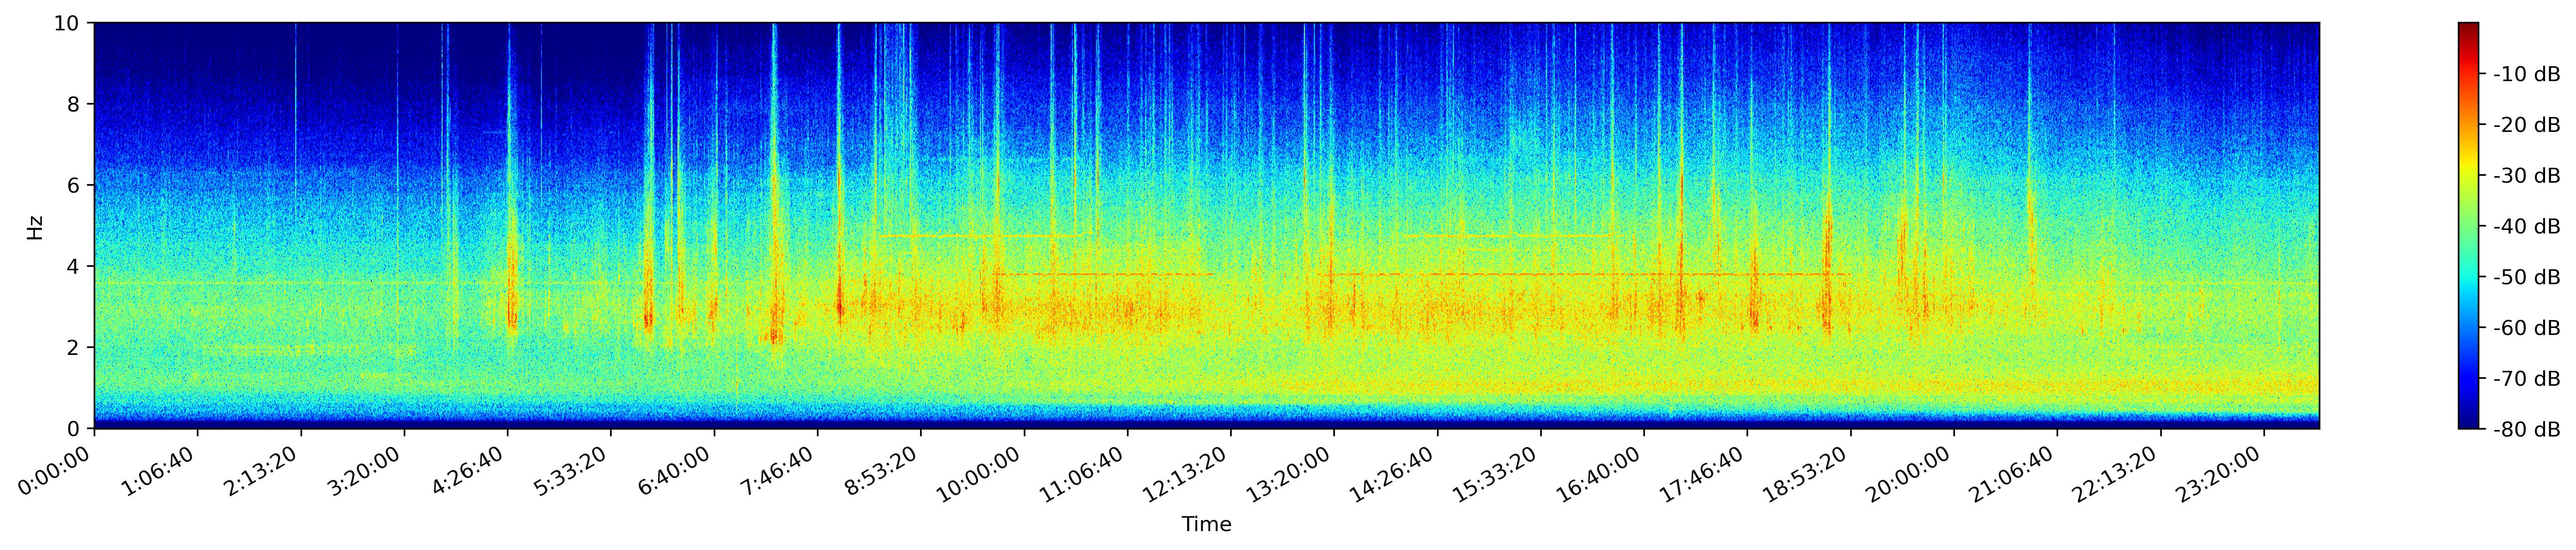Image resolution: width=2576 pixels, height=550 pixels.
Task: Click the 1:06:40 time tick label
Action: click(x=160, y=468)
